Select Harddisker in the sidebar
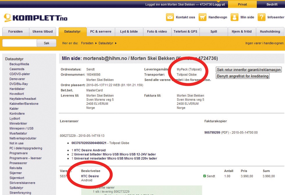 point(17,89)
